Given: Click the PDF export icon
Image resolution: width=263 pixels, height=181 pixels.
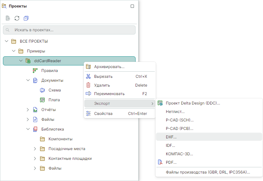Looking at the screenshot, I should click(x=160, y=162).
